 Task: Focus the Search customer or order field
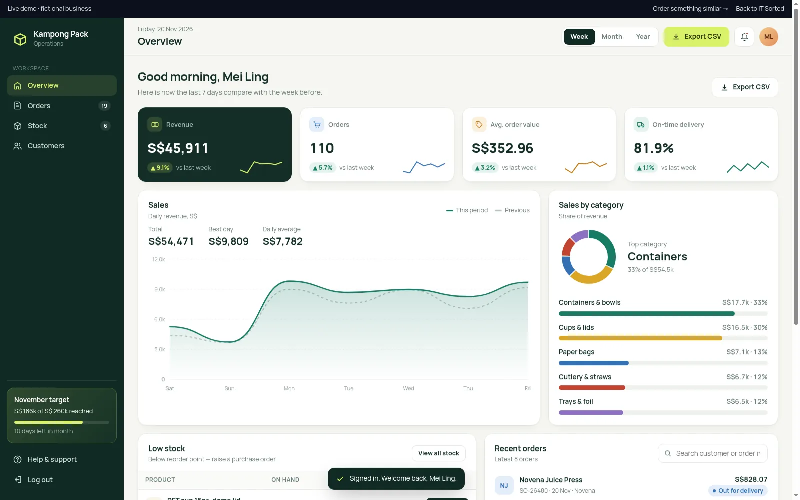click(x=713, y=453)
